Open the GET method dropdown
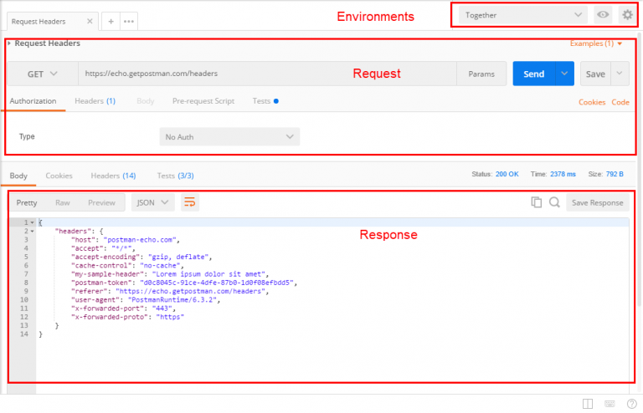Screen dimensions: 643x413 click(x=43, y=74)
